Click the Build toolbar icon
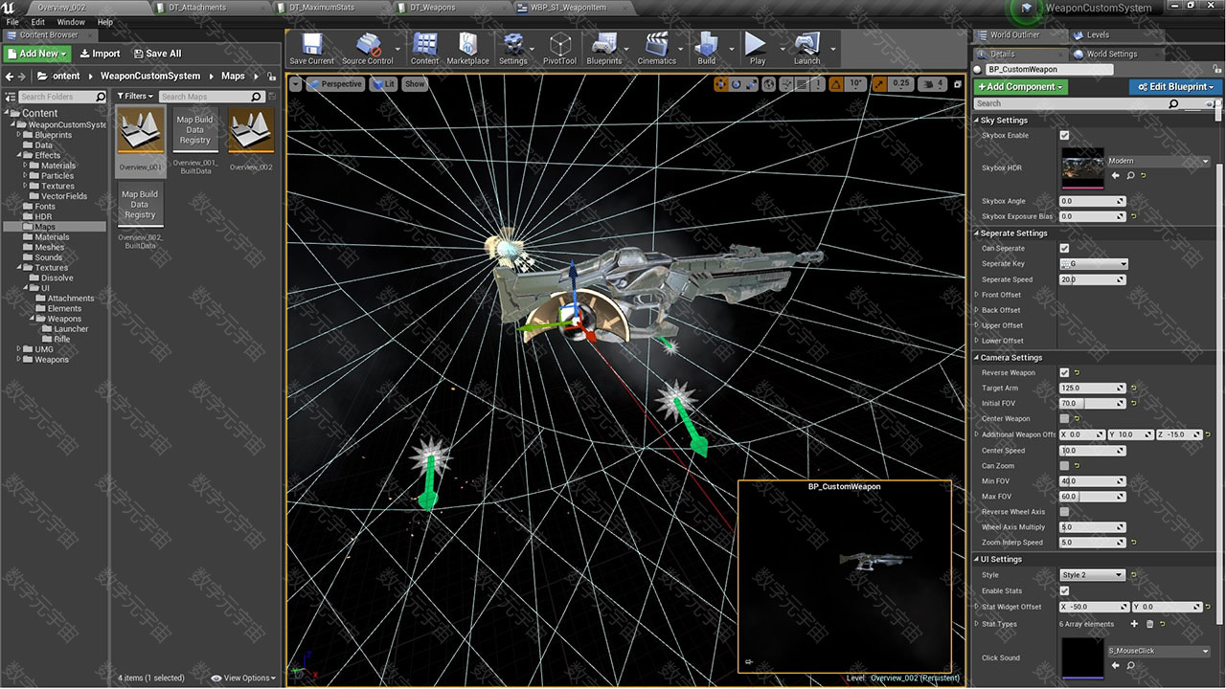Image resolution: width=1226 pixels, height=689 pixels. click(706, 49)
